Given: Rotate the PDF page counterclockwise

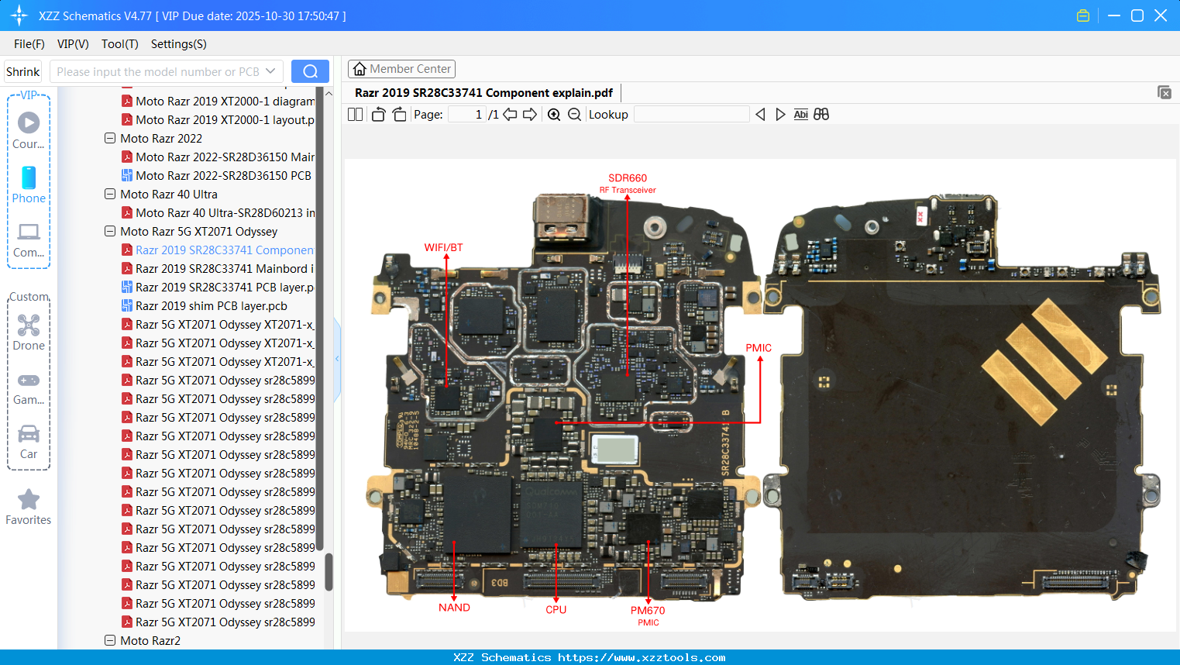Looking at the screenshot, I should click(x=377, y=114).
